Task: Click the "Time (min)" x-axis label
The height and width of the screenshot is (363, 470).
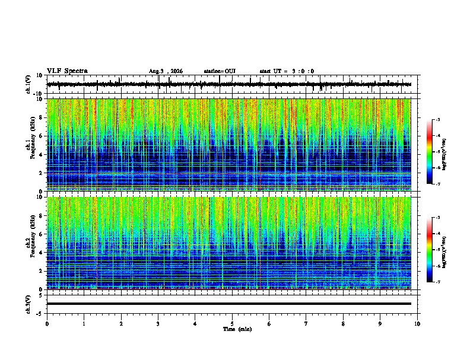Action: coord(237,329)
